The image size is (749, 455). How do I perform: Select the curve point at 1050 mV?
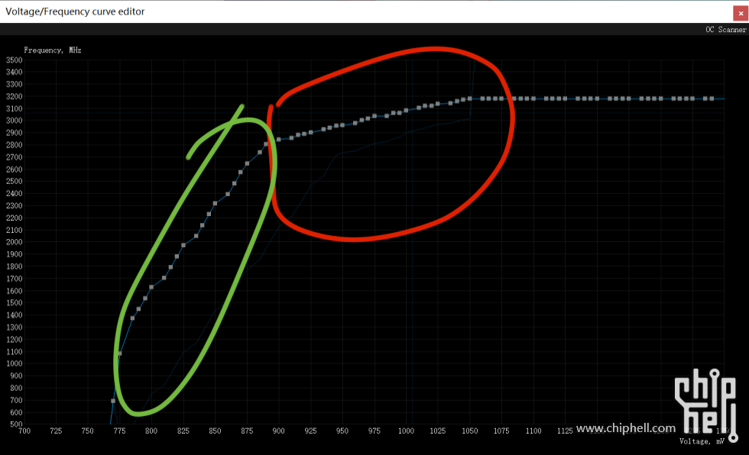click(470, 98)
